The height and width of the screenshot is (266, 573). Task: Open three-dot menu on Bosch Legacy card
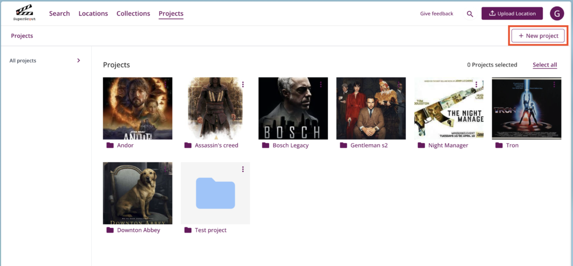[321, 84]
